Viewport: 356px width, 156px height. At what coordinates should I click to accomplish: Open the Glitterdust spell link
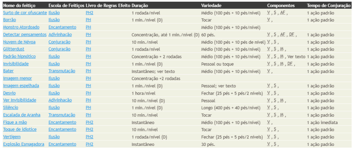14,49
